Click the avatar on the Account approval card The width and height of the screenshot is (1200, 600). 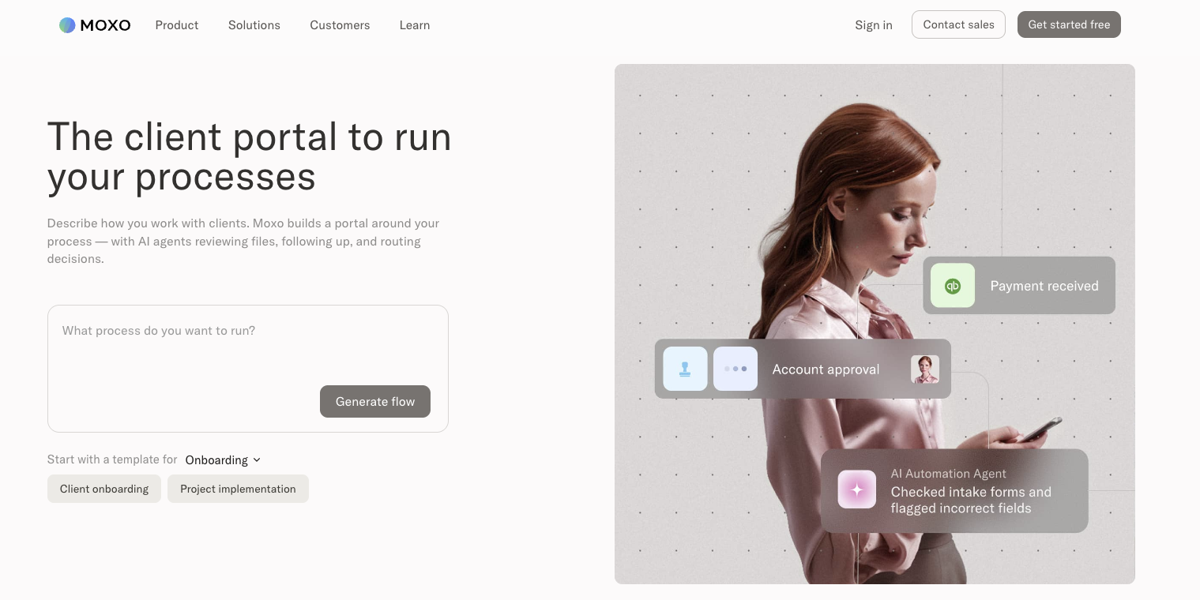click(925, 369)
